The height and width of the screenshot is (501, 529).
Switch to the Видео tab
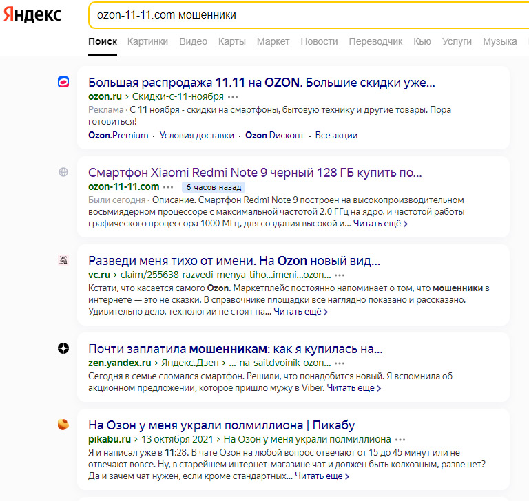(x=193, y=41)
